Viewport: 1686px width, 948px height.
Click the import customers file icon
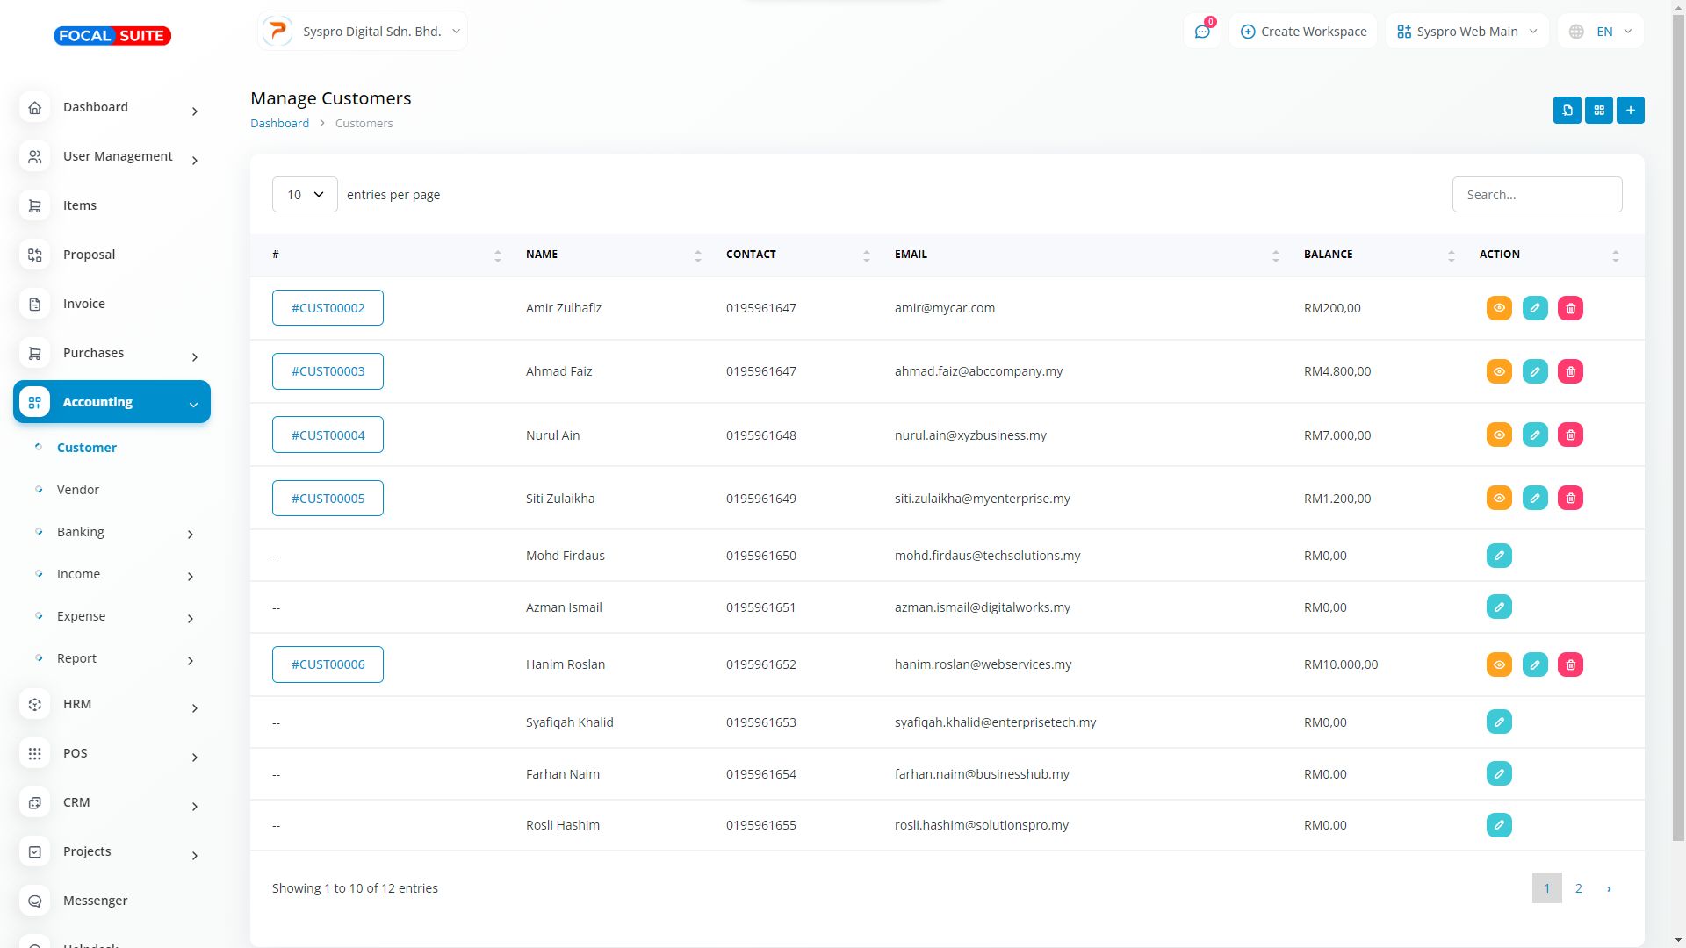coord(1567,111)
